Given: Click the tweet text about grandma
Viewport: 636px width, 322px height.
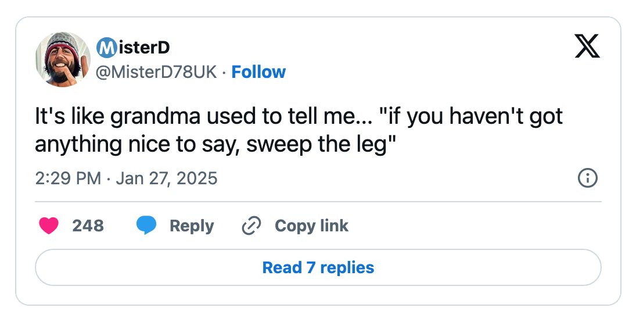Looking at the screenshot, I should coord(299,130).
